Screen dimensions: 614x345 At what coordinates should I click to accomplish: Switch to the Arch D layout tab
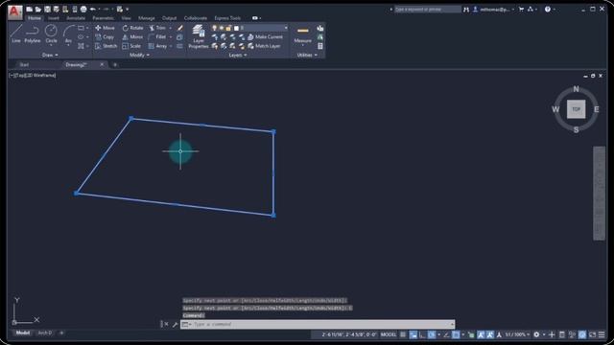click(45, 333)
